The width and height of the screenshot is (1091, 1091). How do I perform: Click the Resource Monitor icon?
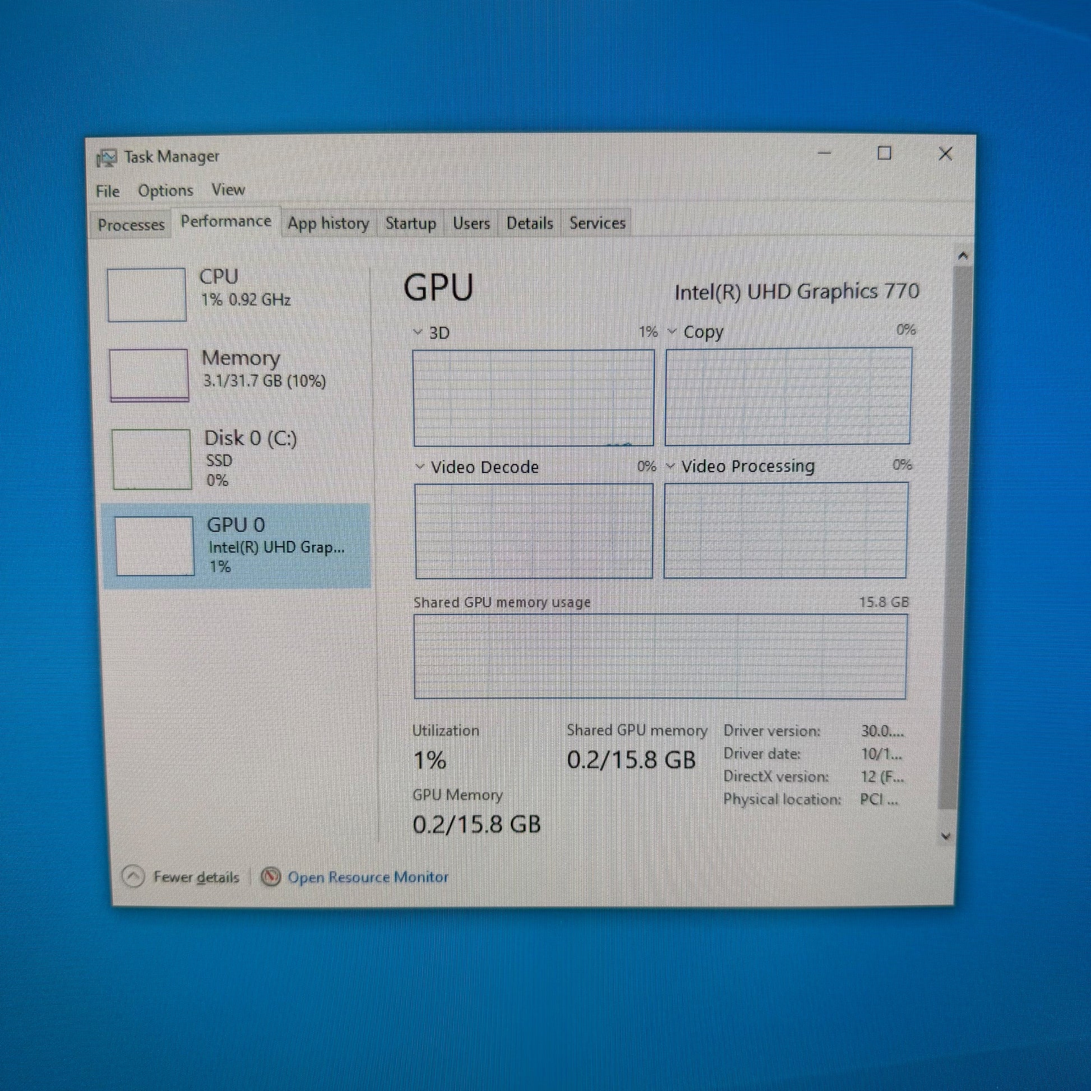(270, 876)
